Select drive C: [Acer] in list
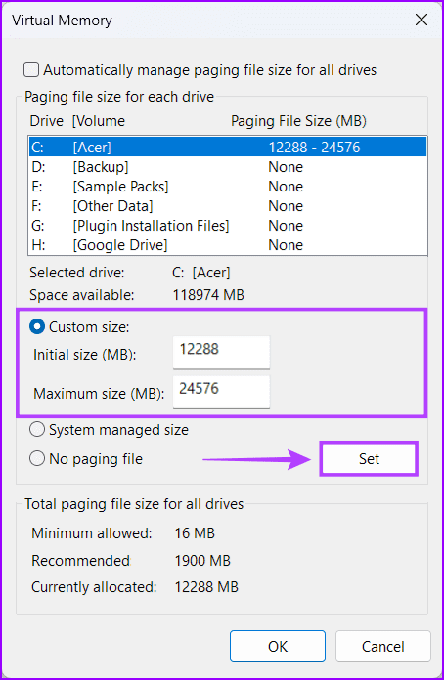This screenshot has width=444, height=680. pos(228,148)
